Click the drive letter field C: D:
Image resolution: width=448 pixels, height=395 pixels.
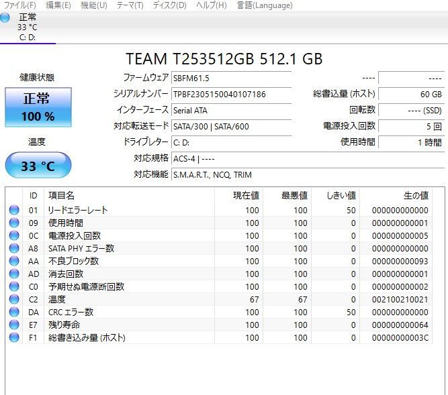click(x=231, y=142)
